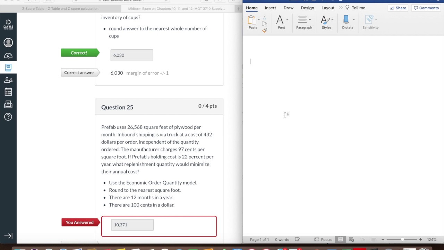This screenshot has height=250, width=444.
Task: Click the Question 25 heading
Action: click(117, 107)
